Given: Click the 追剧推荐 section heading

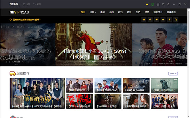Looking at the screenshot, I should tap(23, 73).
